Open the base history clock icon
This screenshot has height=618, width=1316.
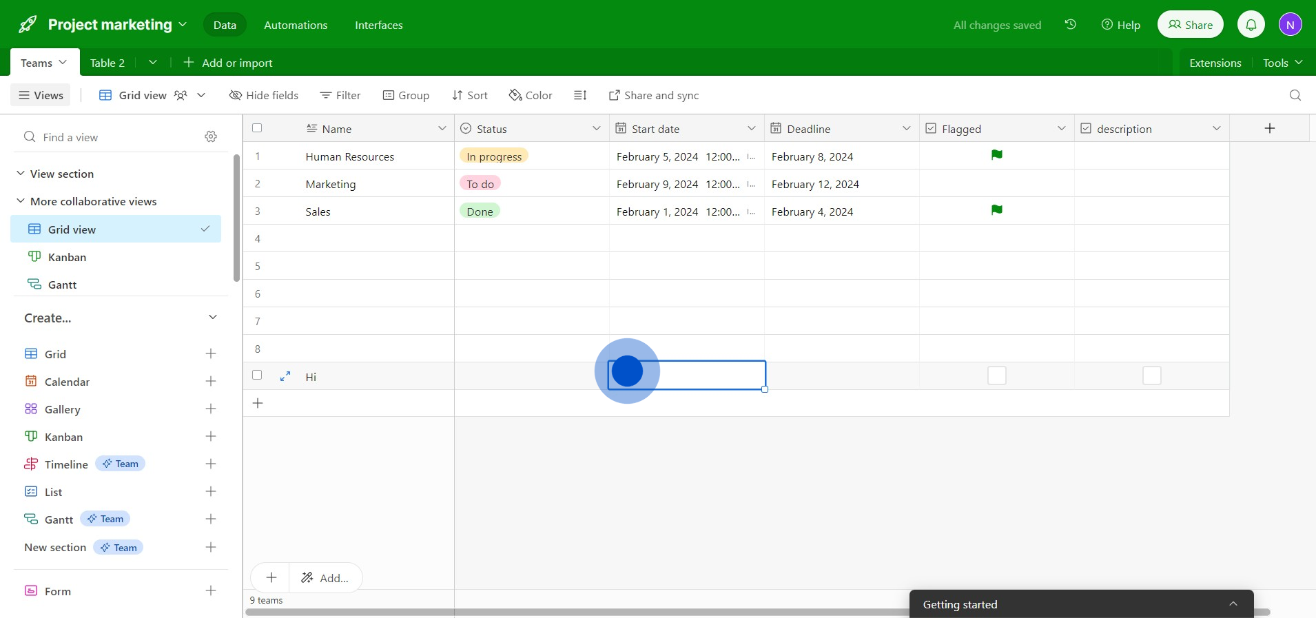[x=1070, y=25]
